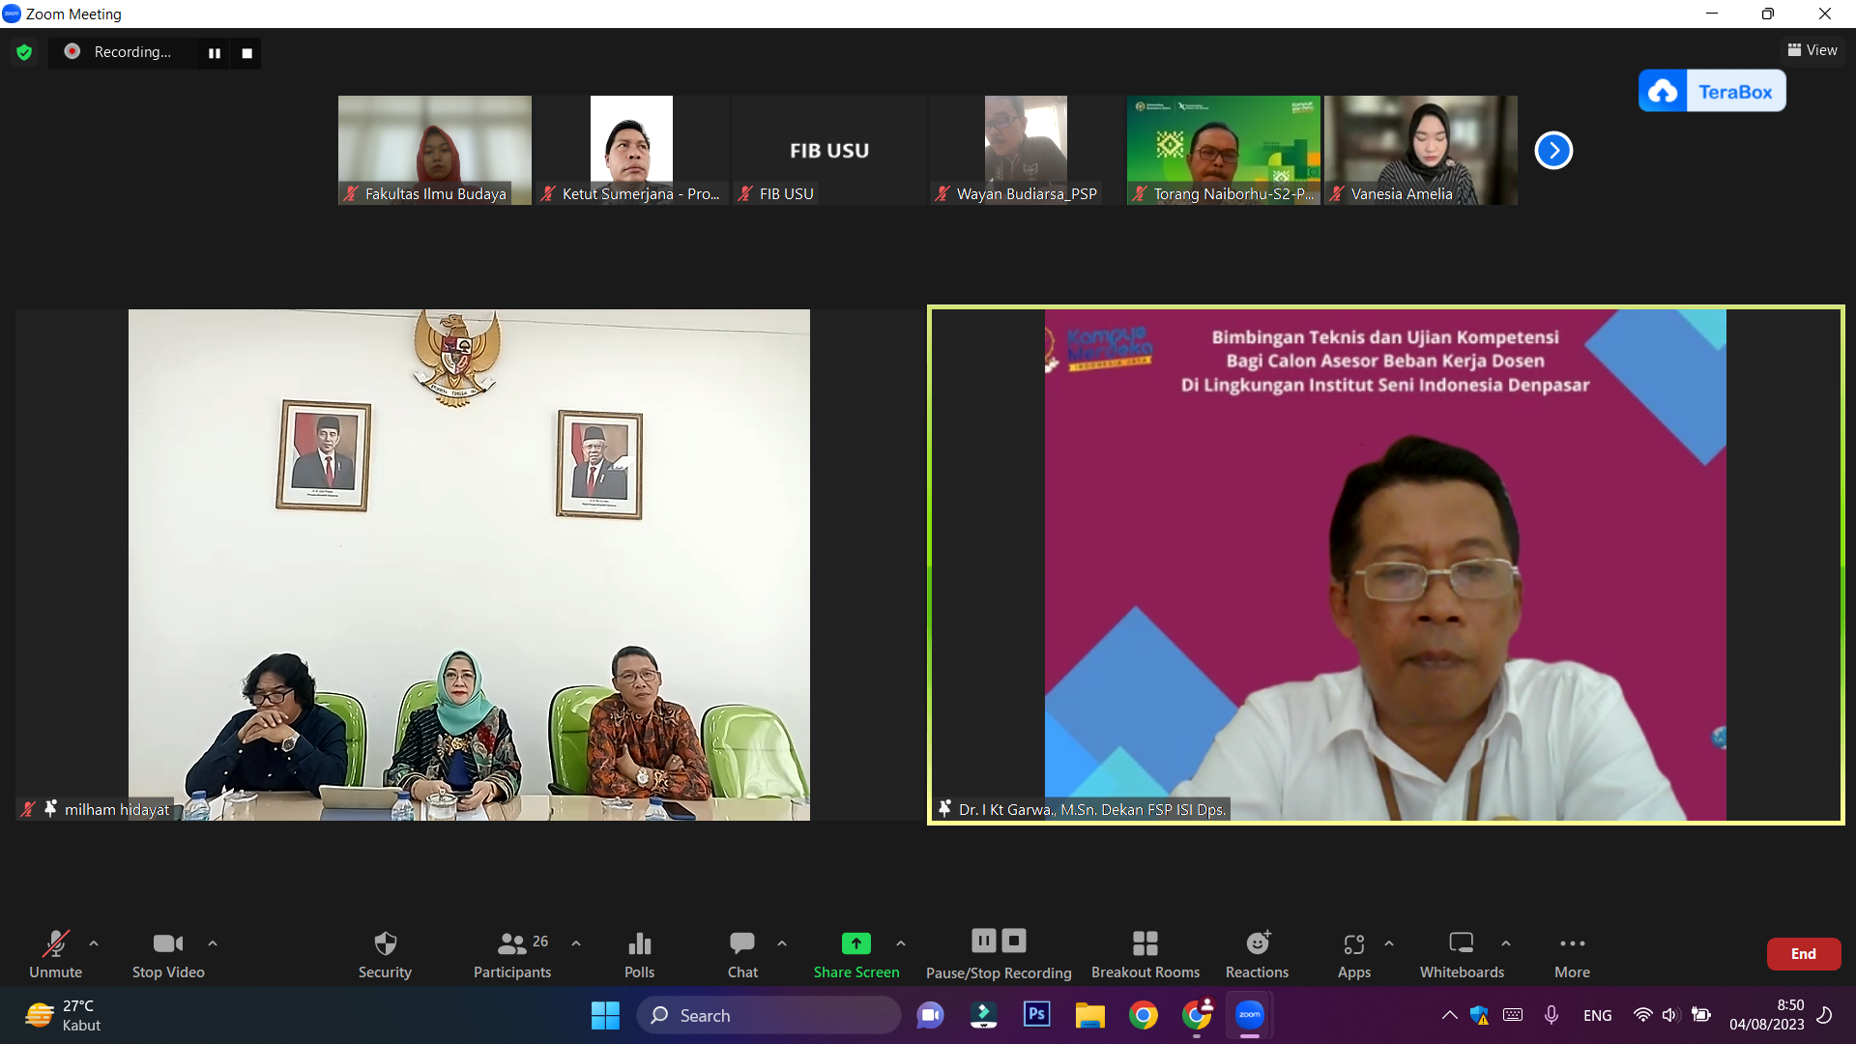Viewport: 1856px width, 1044px height.
Task: Stop recording from the bottom toolbar
Action: [1014, 941]
